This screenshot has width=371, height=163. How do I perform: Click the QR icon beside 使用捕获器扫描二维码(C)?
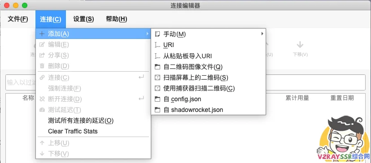pyautogui.click(x=157, y=88)
